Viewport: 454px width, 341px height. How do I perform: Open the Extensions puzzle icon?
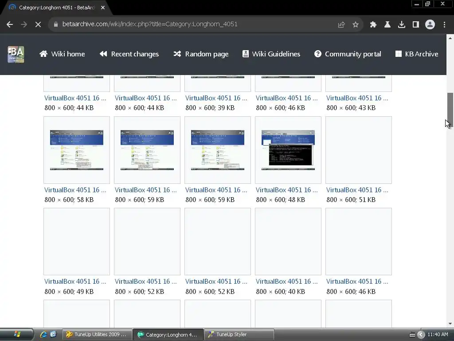[x=373, y=25]
